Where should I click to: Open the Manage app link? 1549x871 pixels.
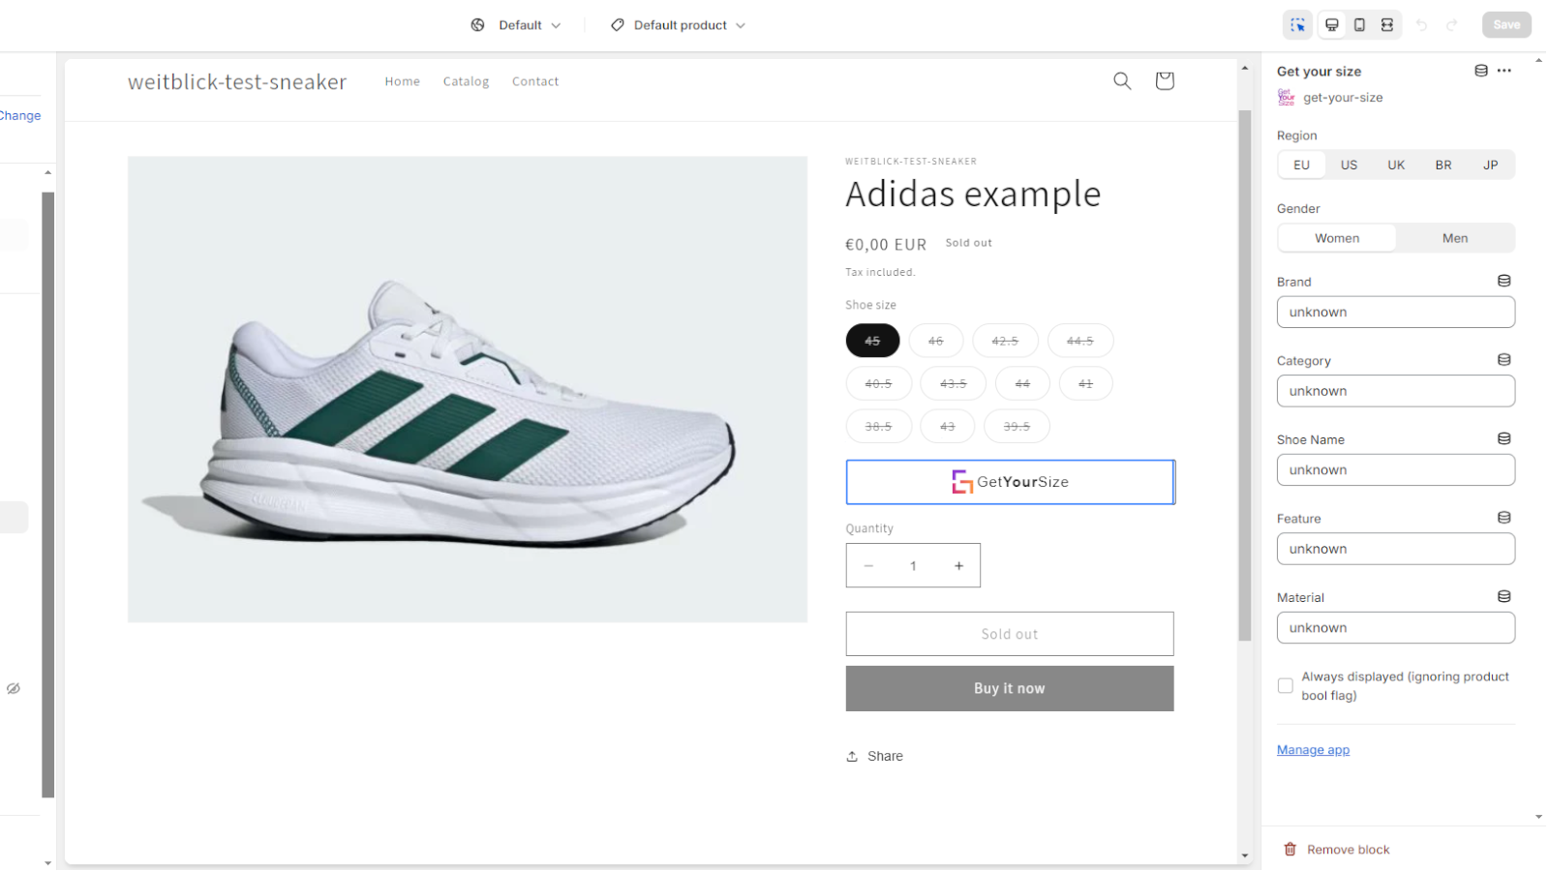point(1313,750)
